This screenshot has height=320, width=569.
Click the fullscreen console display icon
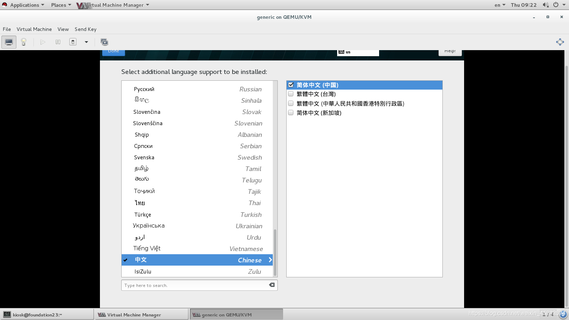[104, 42]
